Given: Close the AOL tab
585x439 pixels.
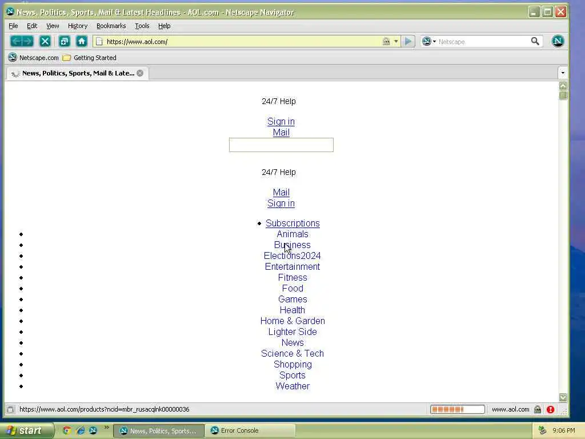Looking at the screenshot, I should click(x=140, y=73).
